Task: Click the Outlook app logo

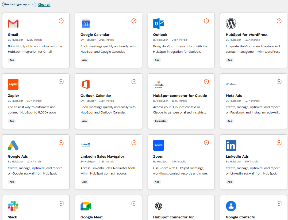Action: [x=159, y=24]
